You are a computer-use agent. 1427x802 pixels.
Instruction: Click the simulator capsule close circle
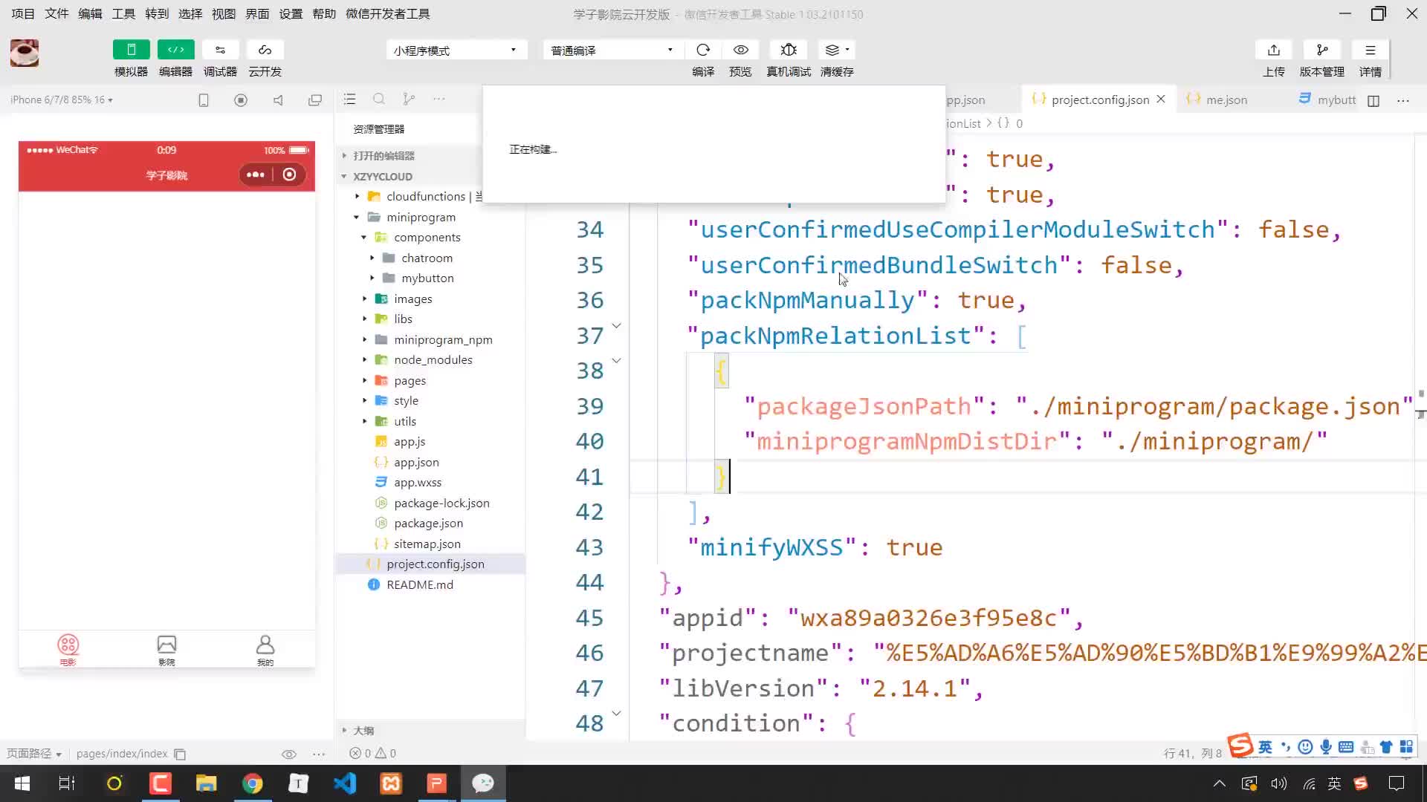pyautogui.click(x=290, y=175)
